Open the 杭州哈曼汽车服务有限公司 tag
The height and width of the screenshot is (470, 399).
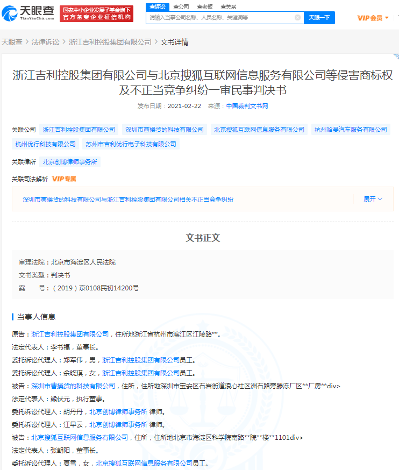click(351, 130)
